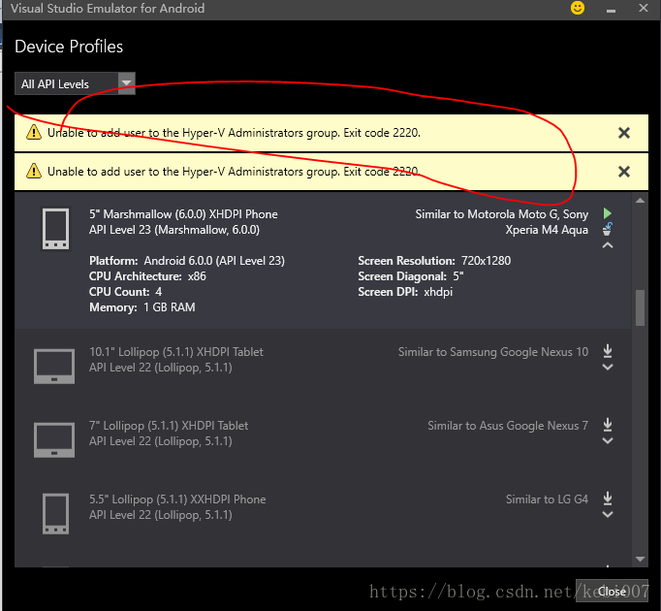Click the 7" Lollipop tablet device icon
Viewport: 661px width, 611px height.
tap(54, 439)
